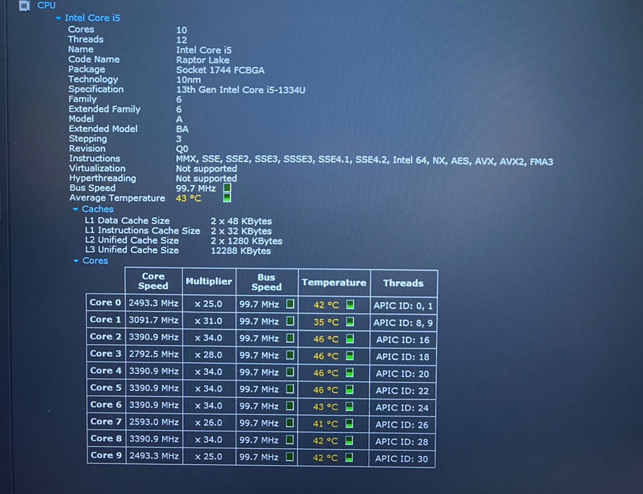This screenshot has width=643, height=494.
Task: Select the Core 4 row label
Action: pos(106,370)
